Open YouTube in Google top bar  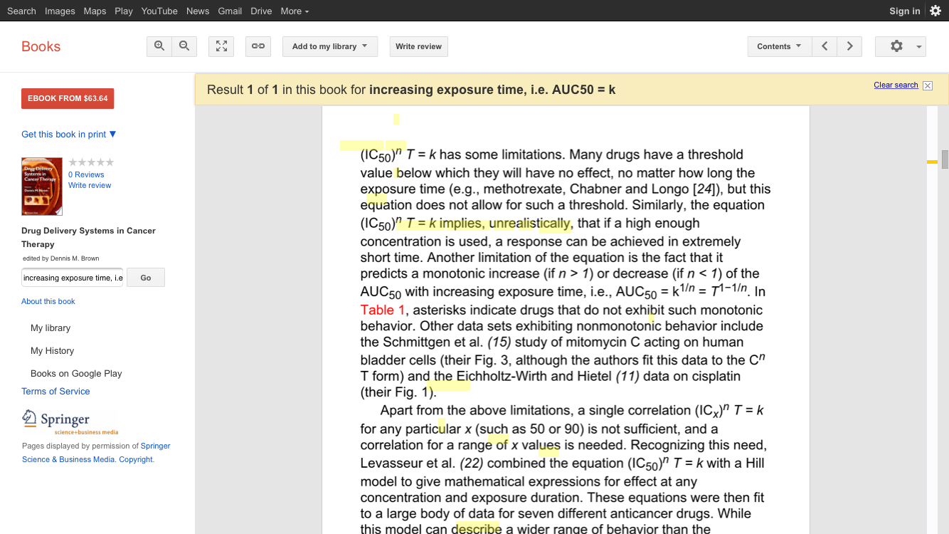[x=159, y=11]
